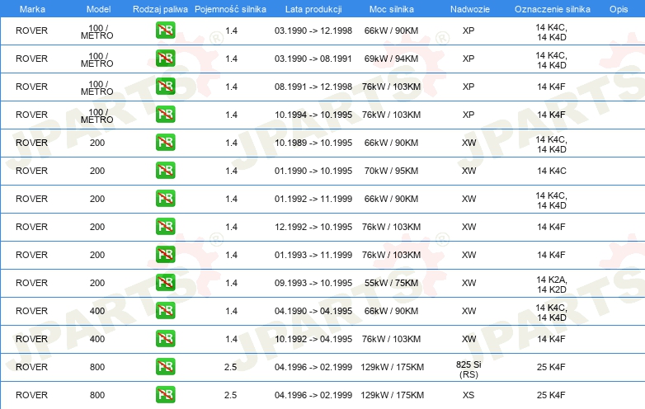
Task: Click the Moc silnika column header
Action: click(x=392, y=9)
